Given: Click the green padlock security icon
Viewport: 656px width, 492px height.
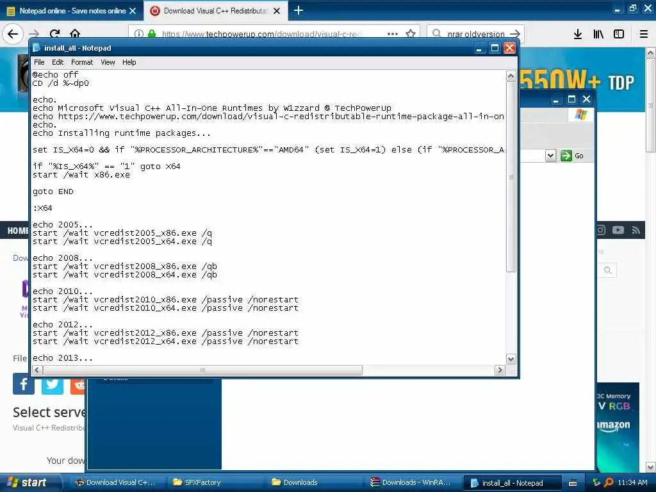Looking at the screenshot, I should 152,34.
